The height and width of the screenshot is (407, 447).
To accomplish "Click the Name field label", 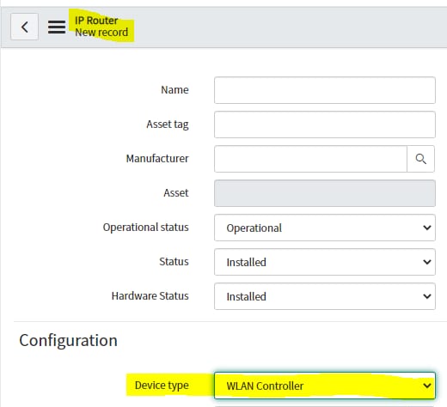I will coord(175,90).
